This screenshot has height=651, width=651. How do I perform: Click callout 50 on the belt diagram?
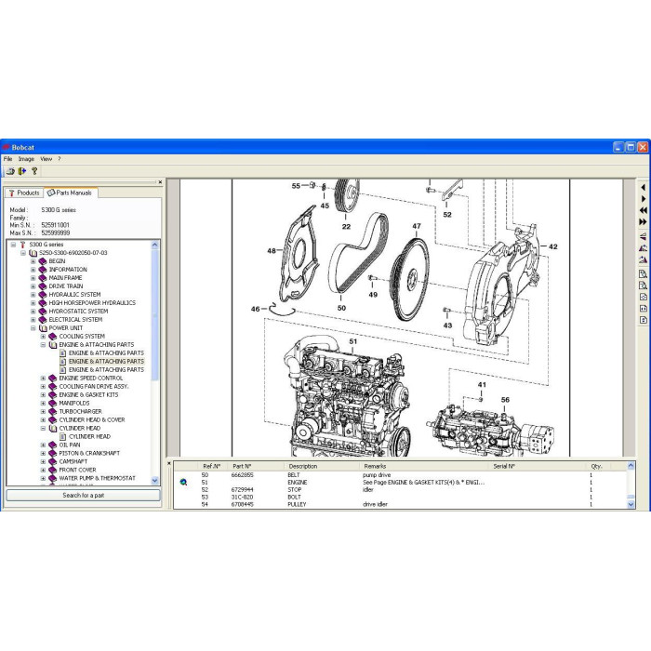point(341,308)
